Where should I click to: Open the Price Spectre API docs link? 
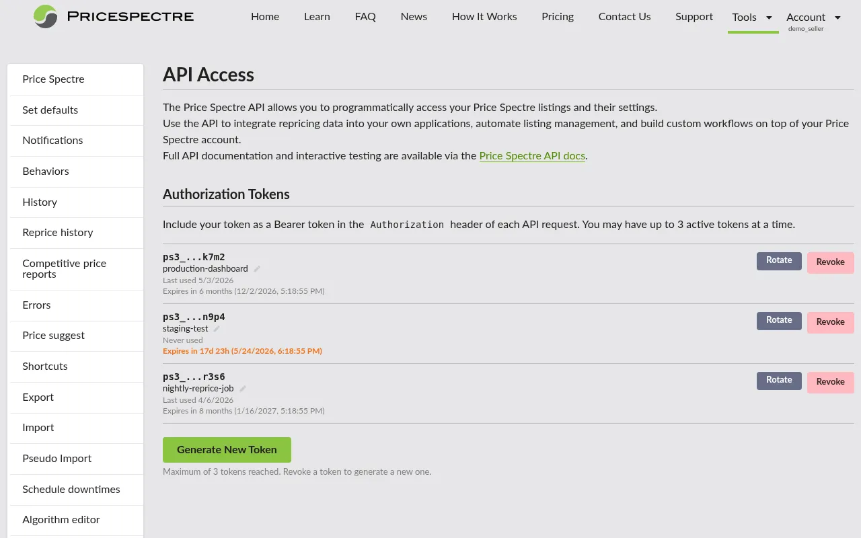tap(532, 155)
